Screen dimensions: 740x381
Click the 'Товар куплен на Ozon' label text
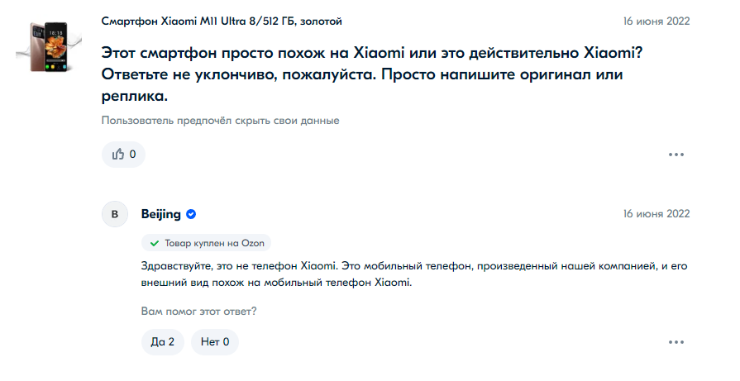tap(213, 243)
